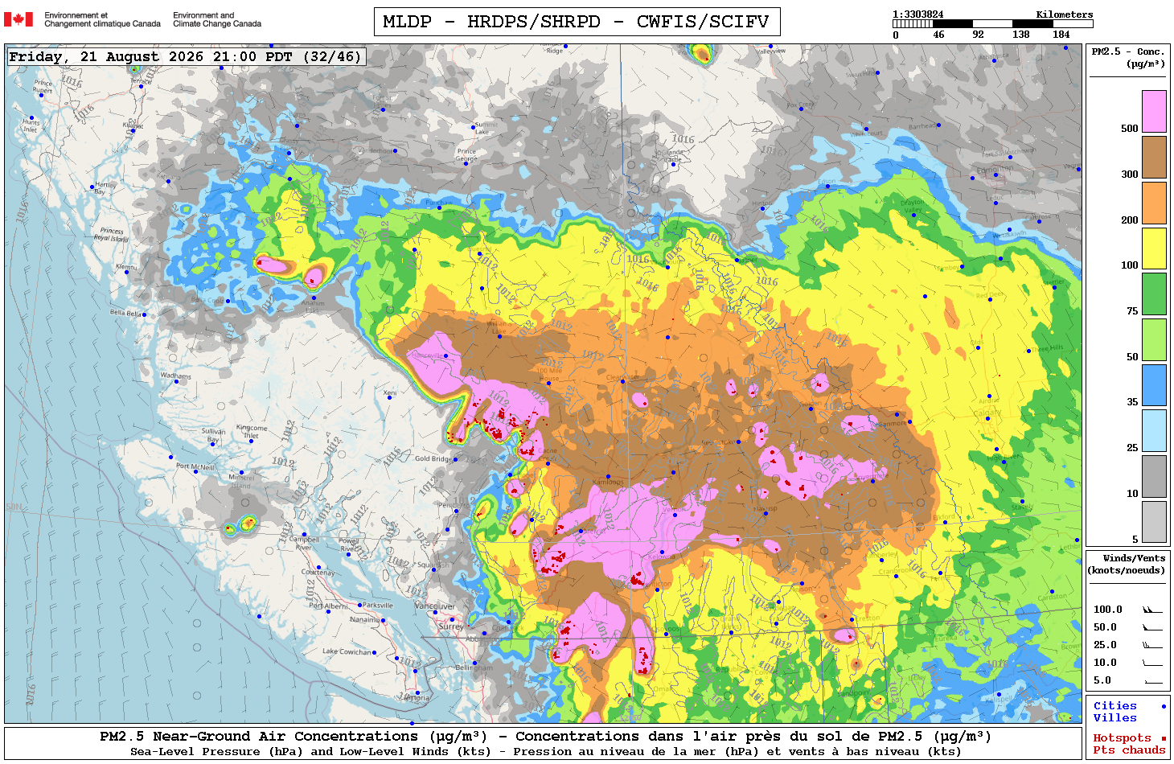Click the red Hotspots legend square
Viewport: 1174px width, 764px height.
click(x=1163, y=738)
